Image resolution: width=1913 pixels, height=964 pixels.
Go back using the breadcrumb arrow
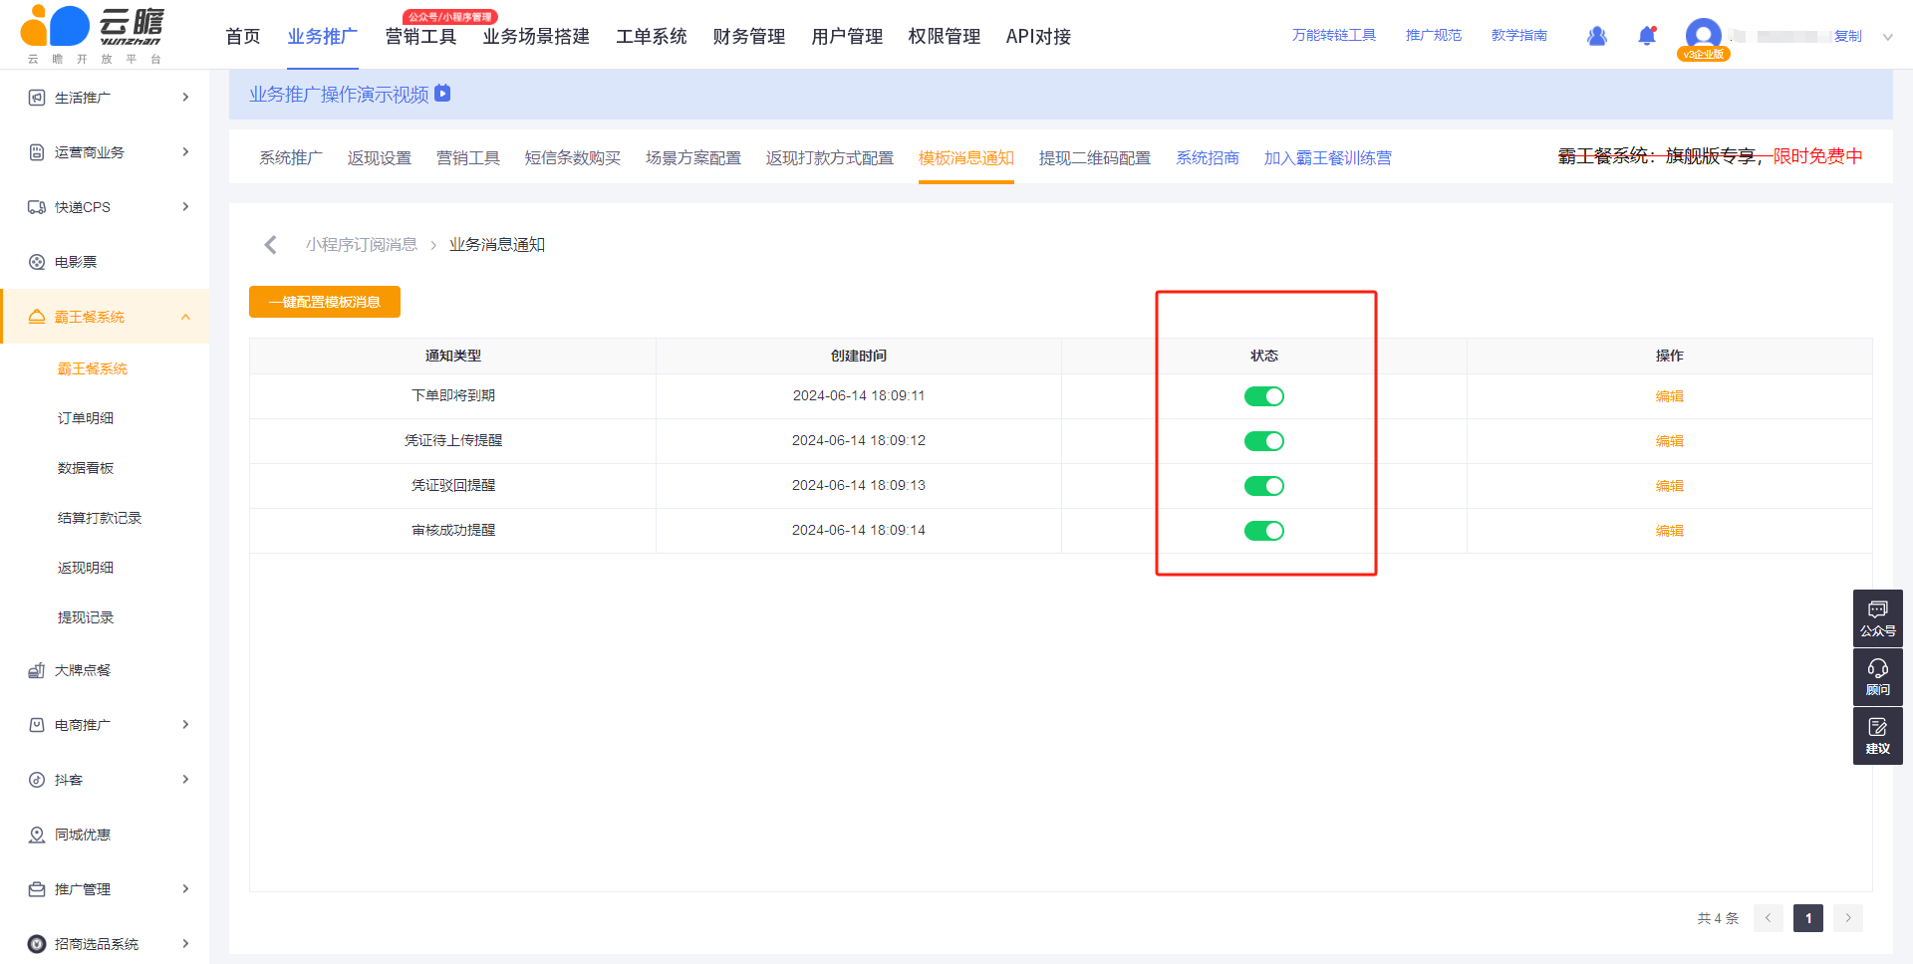click(270, 245)
